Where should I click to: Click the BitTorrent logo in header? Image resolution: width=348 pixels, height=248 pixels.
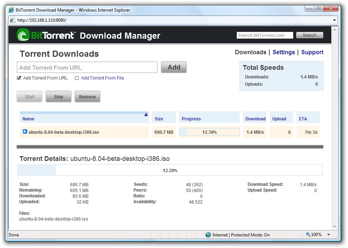(46, 35)
